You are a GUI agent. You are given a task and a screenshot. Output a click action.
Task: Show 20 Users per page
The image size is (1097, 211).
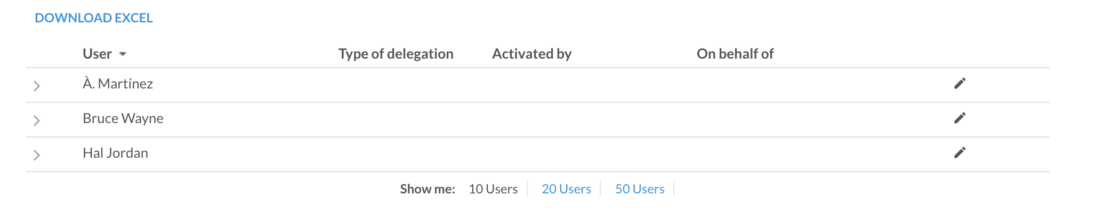pyautogui.click(x=566, y=189)
